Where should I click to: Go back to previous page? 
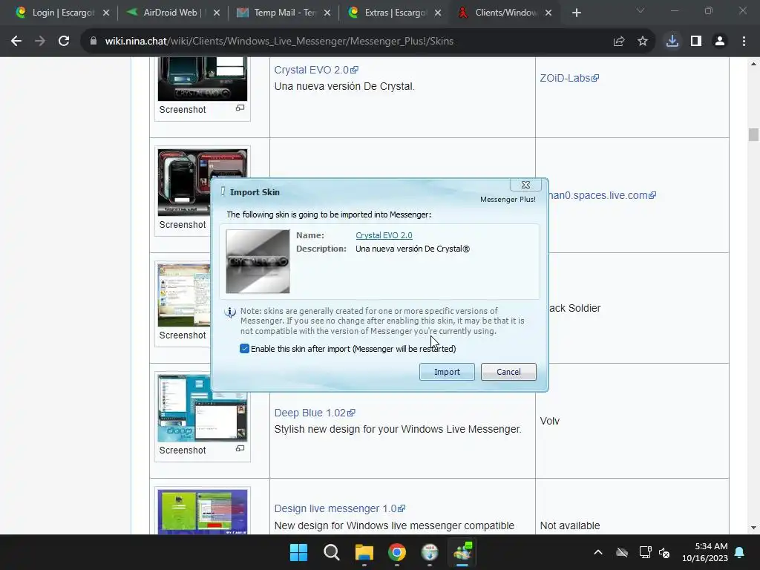tap(16, 42)
